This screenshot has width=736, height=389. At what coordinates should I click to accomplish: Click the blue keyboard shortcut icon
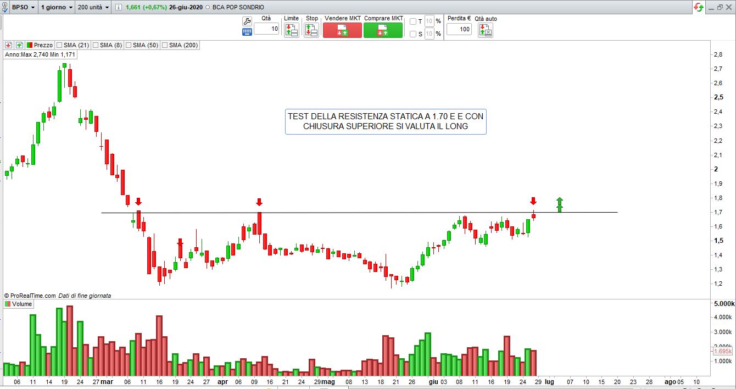tap(247, 32)
